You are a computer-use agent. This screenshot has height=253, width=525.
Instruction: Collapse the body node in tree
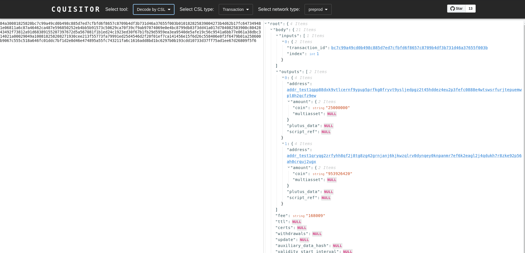pos(271,30)
